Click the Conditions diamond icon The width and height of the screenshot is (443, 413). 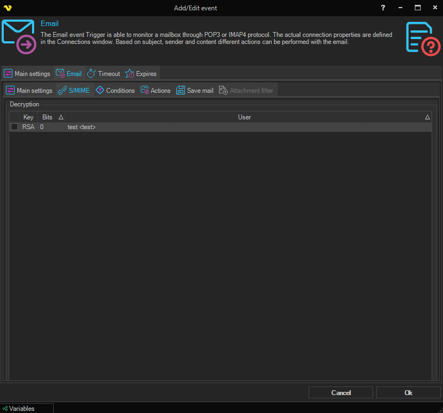(100, 91)
